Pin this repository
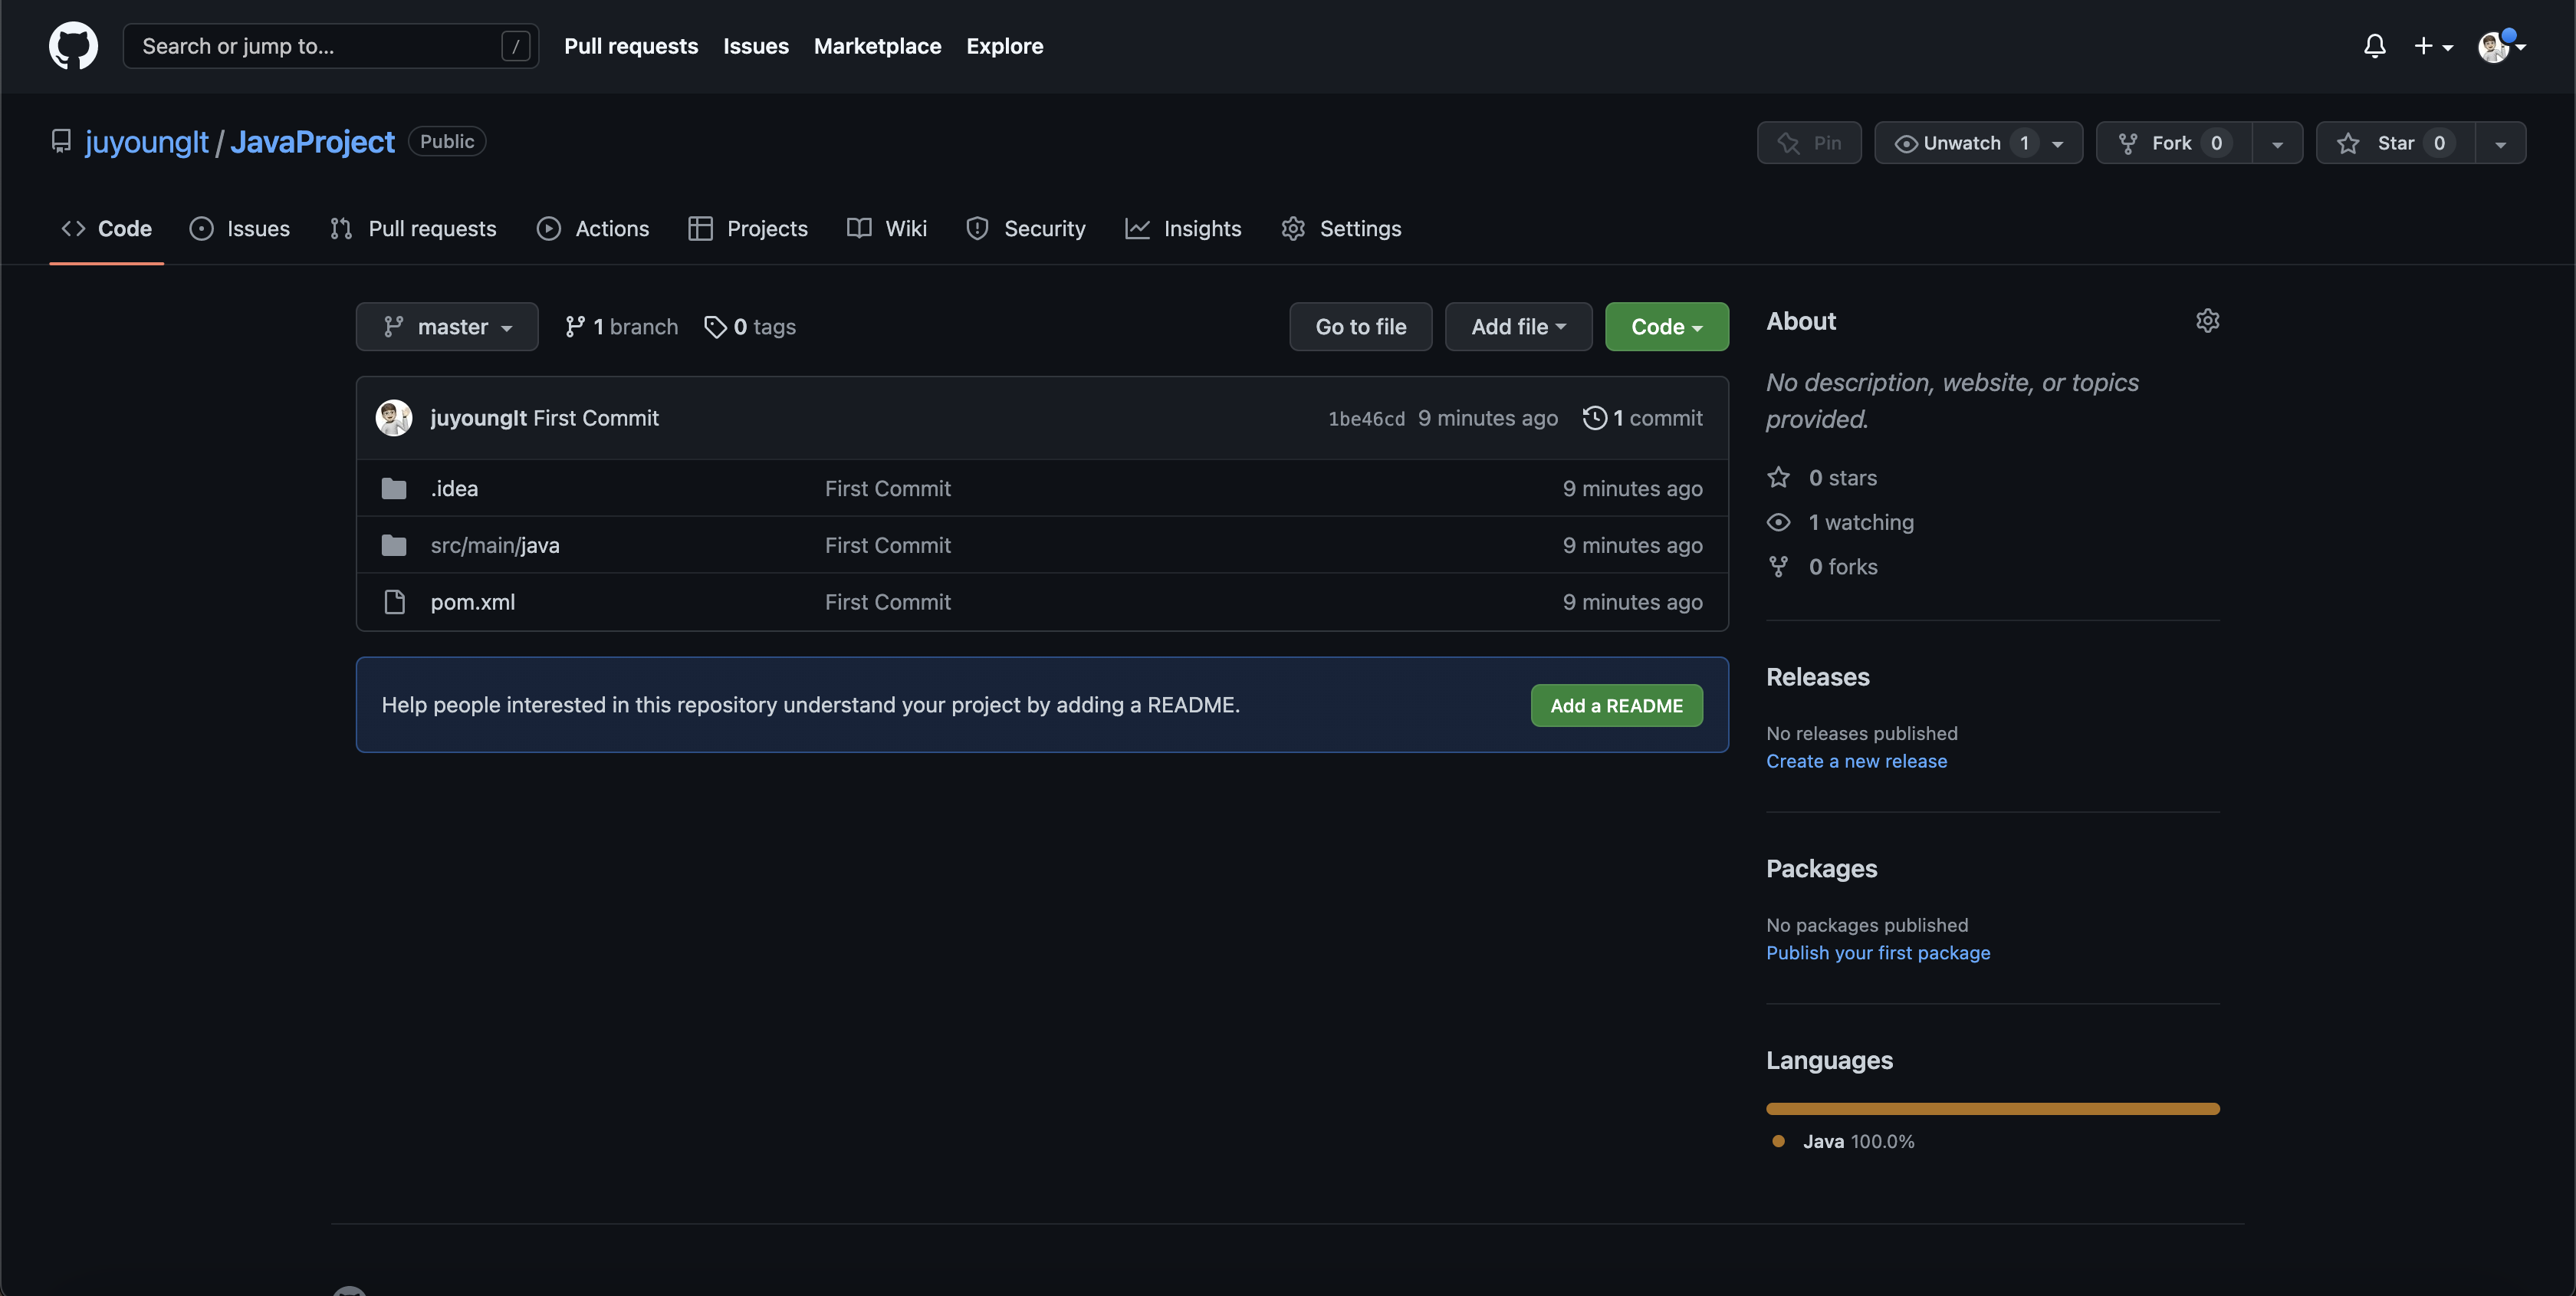Screen dimensions: 2576x1296 [1809, 143]
